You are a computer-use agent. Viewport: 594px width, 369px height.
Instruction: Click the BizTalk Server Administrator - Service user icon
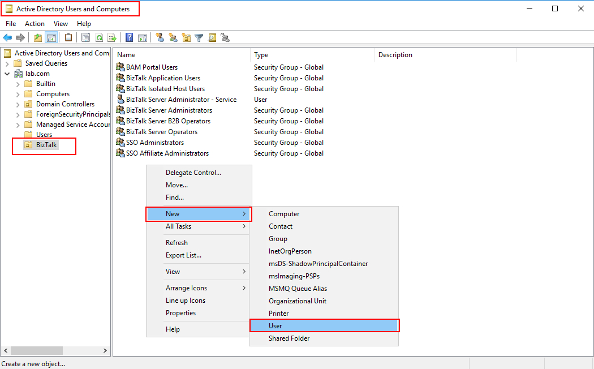tap(120, 99)
